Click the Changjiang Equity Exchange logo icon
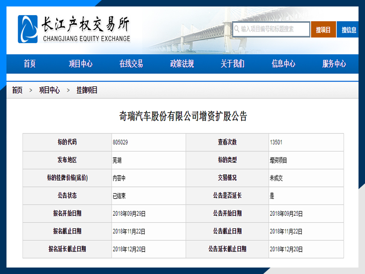 [27, 29]
